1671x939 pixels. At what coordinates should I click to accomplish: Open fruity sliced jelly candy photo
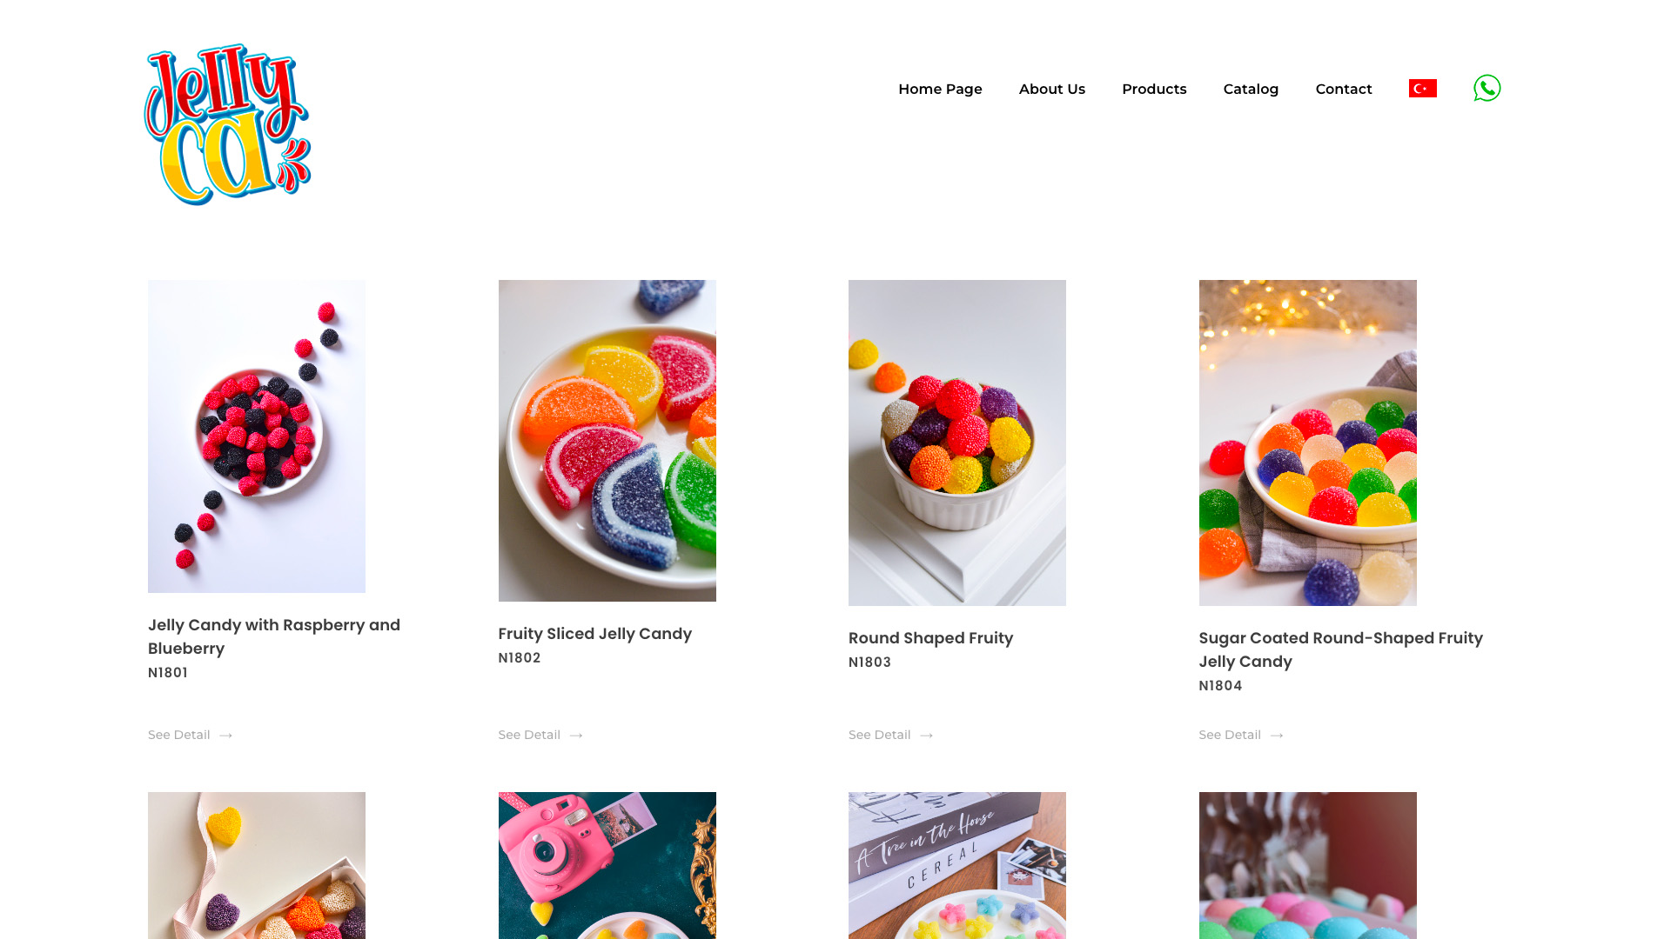pyautogui.click(x=607, y=441)
